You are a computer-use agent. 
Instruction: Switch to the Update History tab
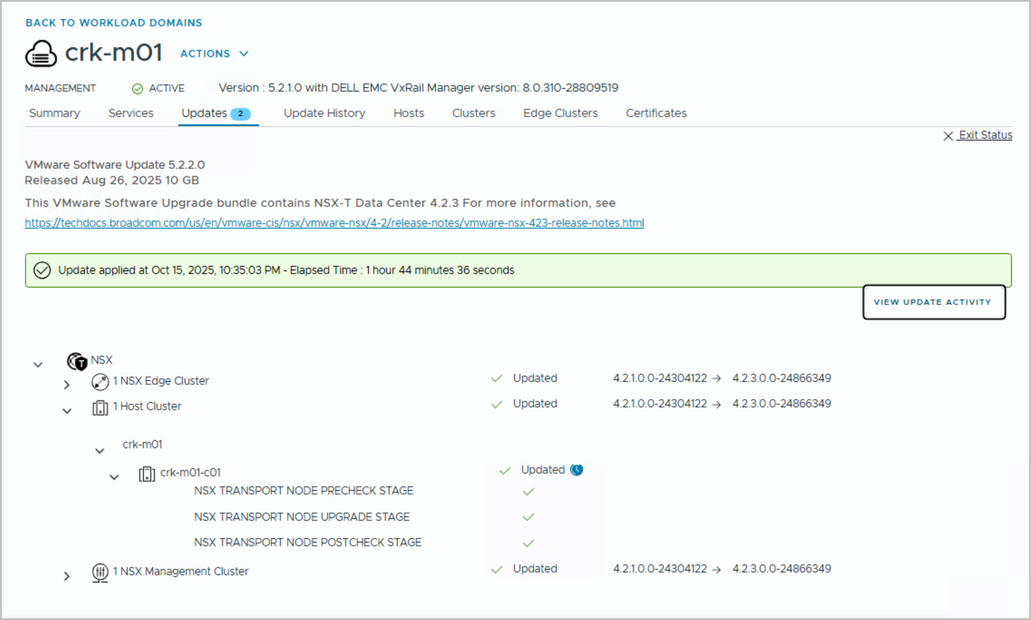(x=324, y=113)
